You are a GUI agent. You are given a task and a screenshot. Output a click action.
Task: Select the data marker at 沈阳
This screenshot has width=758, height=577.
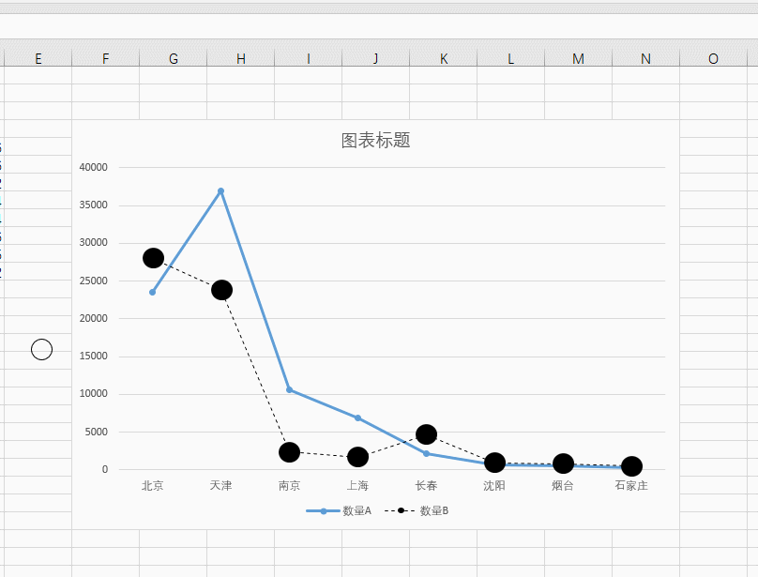click(495, 461)
